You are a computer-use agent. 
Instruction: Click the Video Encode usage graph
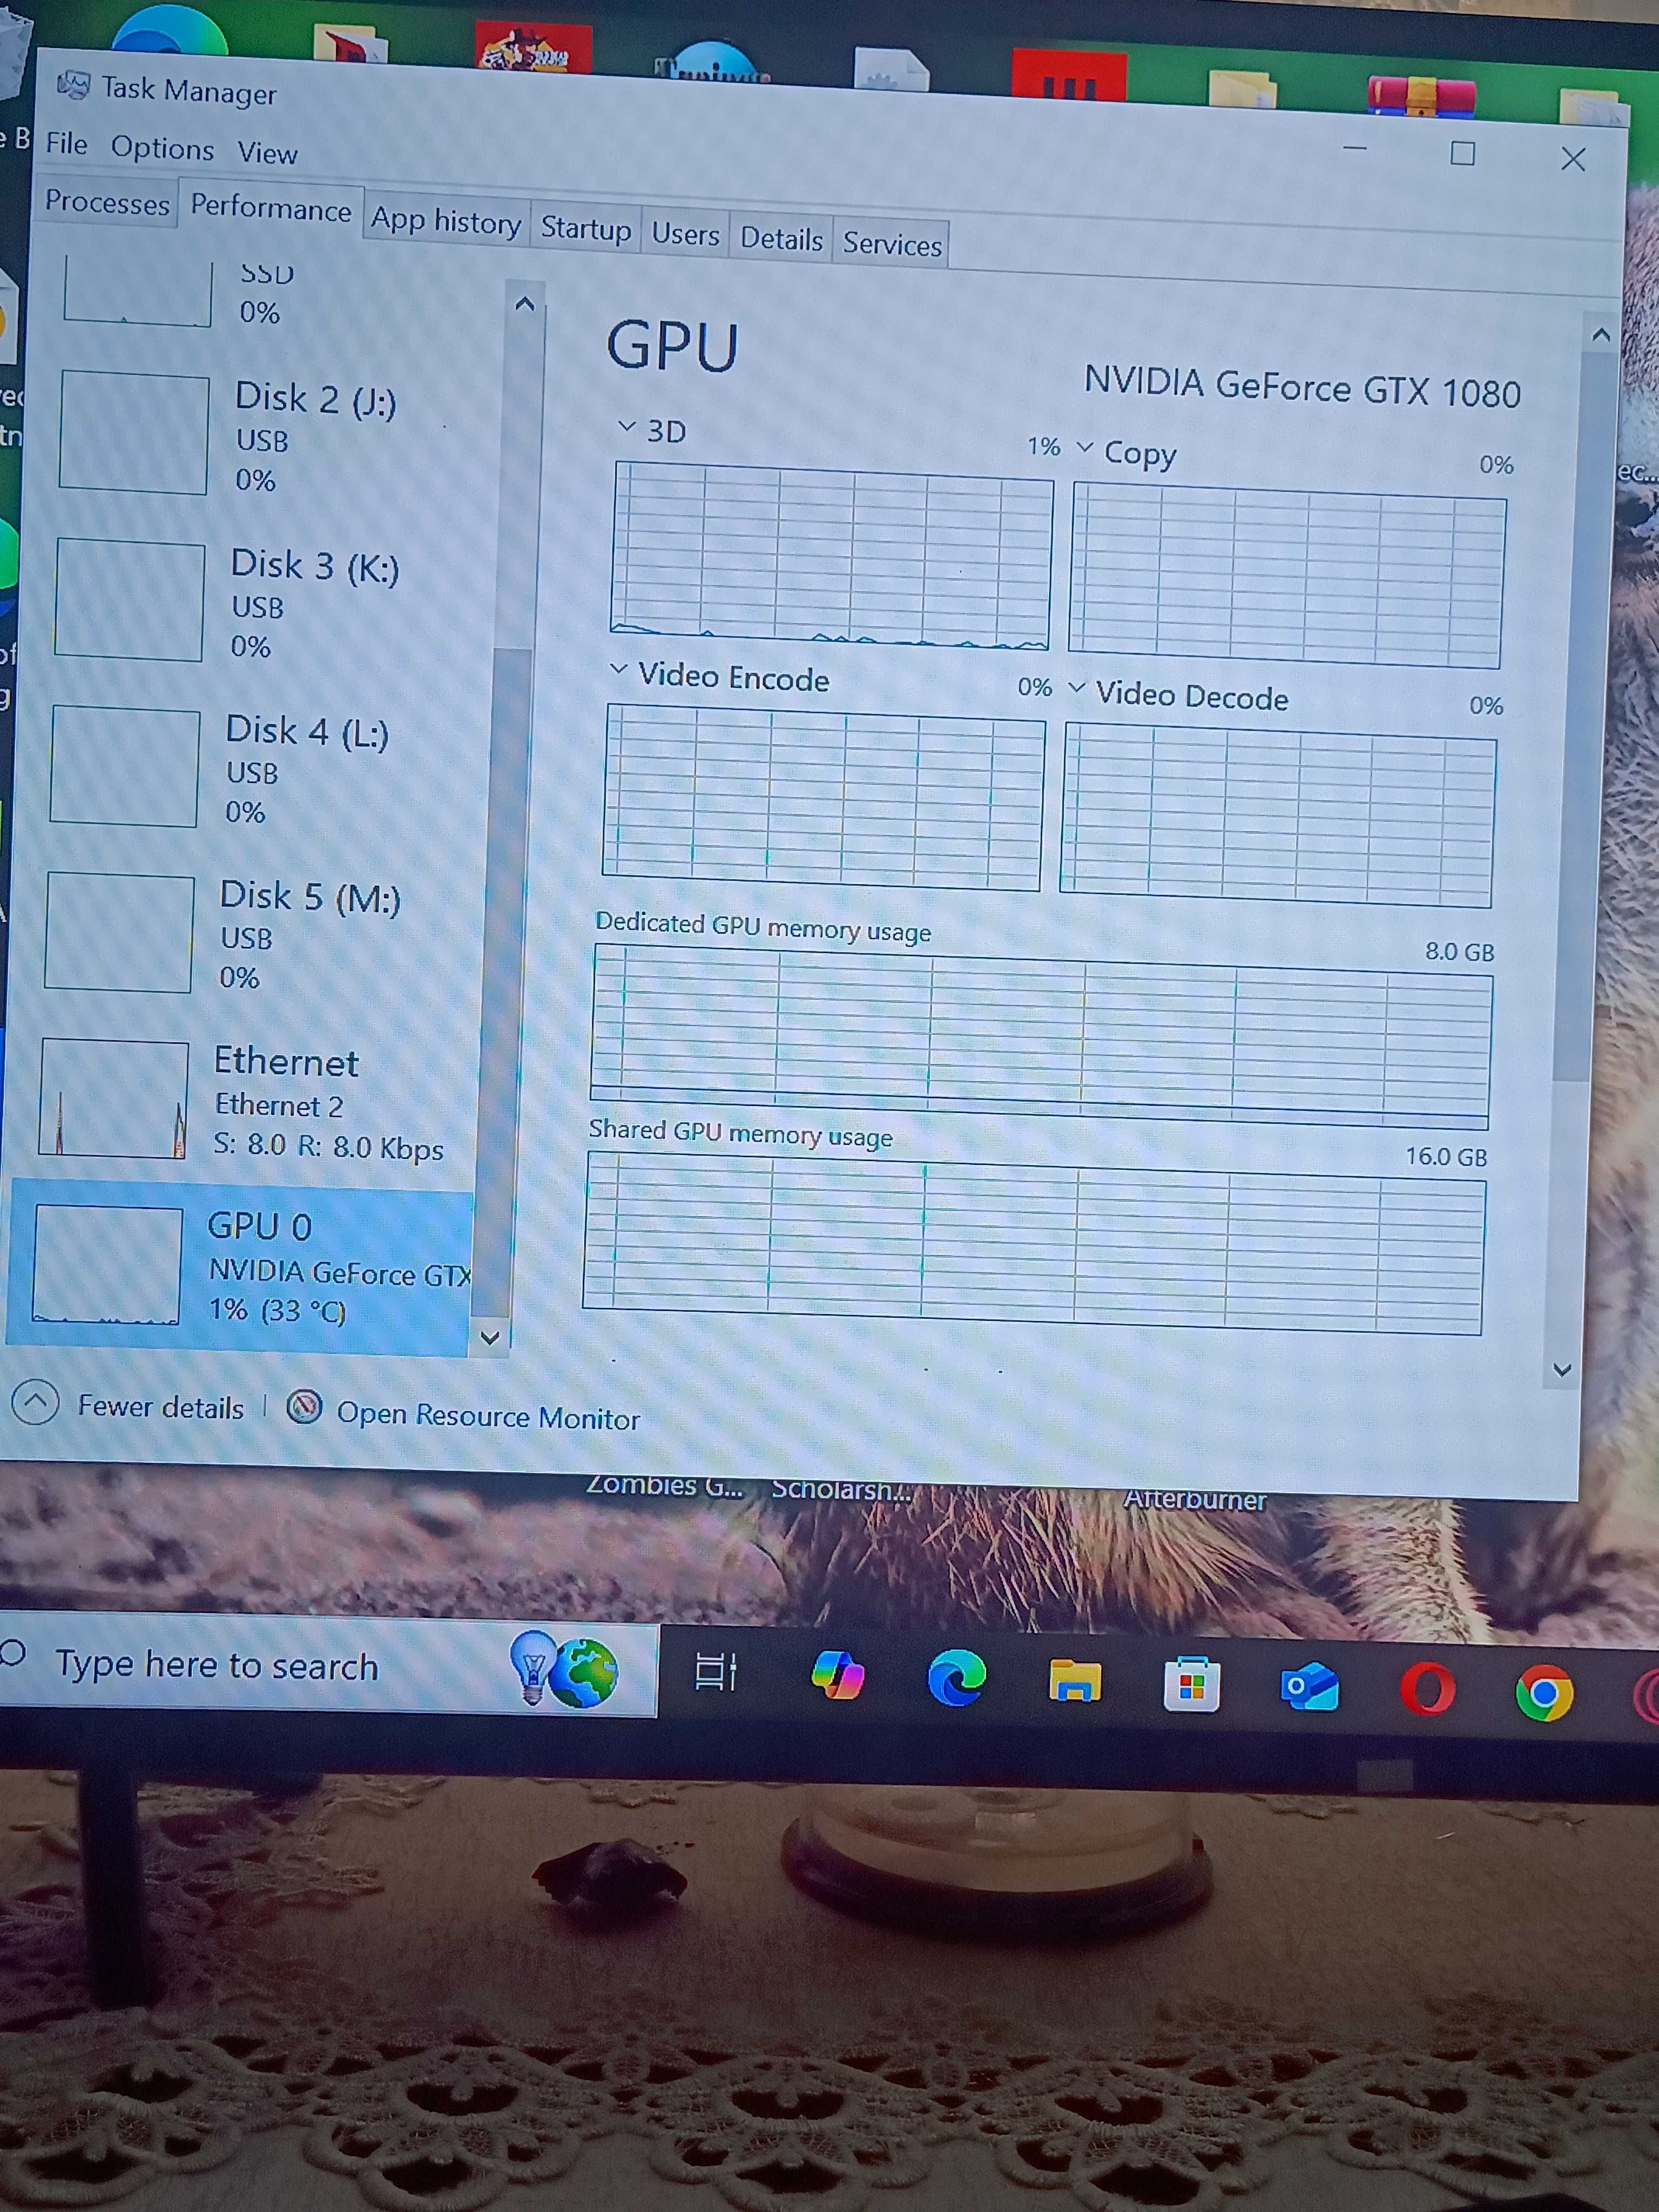pos(823,797)
